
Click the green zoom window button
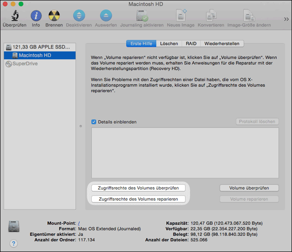[21, 4]
